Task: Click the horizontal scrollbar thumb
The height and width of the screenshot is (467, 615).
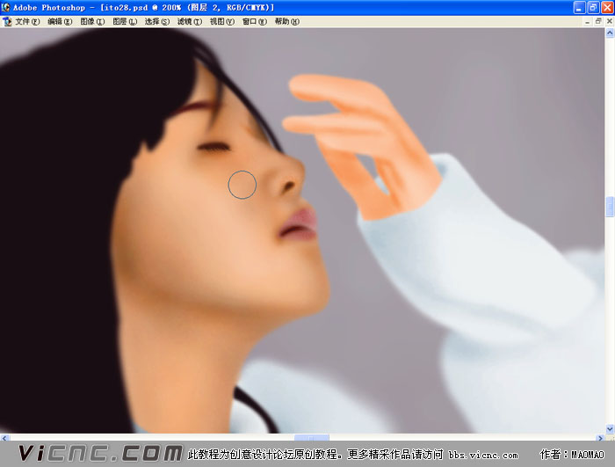Action: [311, 438]
